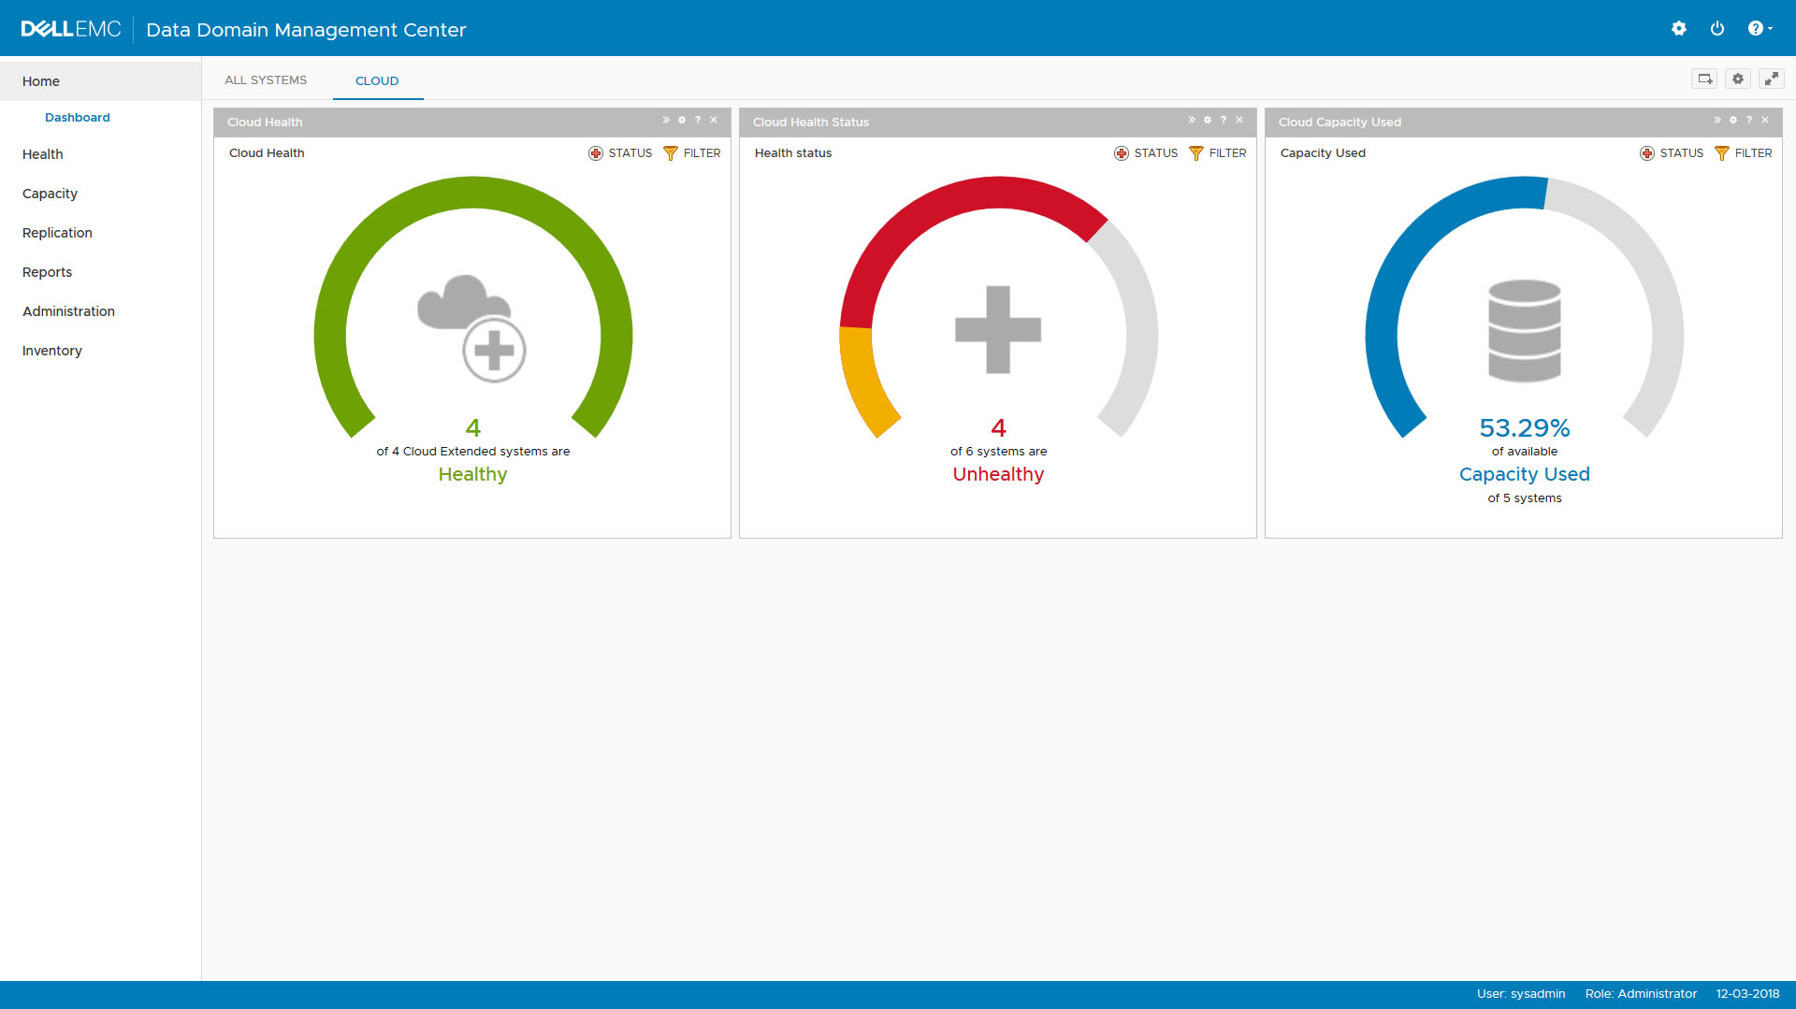Collapse the Cloud Health widget with the chevron
Image resolution: width=1796 pixels, height=1009 pixels.
665,120
